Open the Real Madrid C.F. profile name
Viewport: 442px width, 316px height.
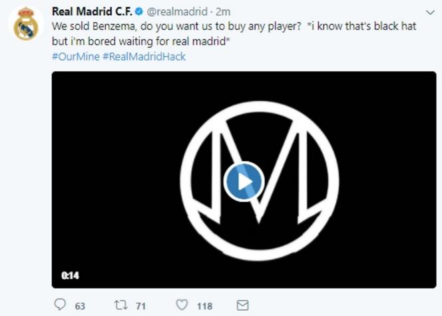92,12
